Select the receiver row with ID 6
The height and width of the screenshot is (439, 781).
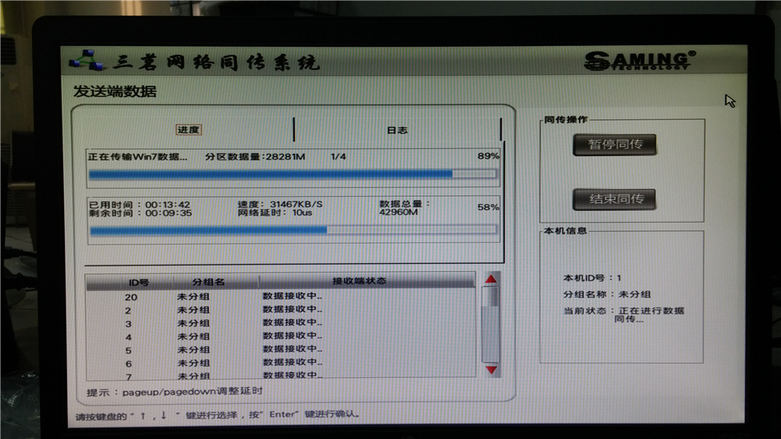[281, 363]
